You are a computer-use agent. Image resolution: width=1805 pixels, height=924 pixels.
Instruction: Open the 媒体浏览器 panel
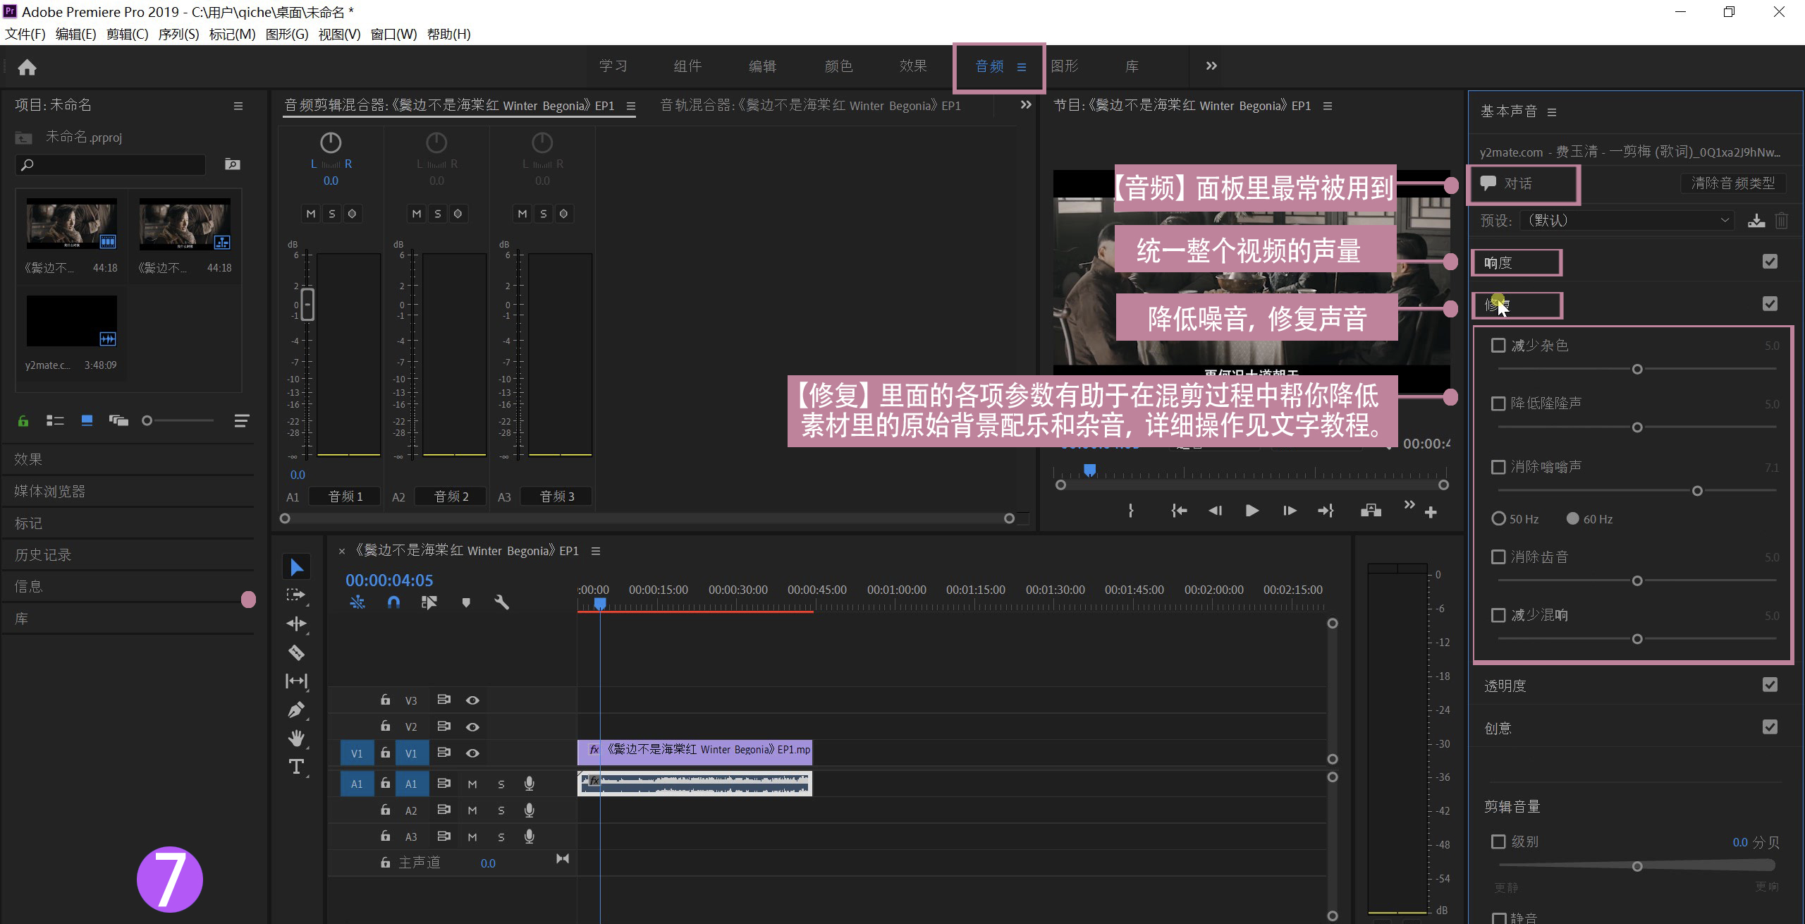(x=49, y=492)
